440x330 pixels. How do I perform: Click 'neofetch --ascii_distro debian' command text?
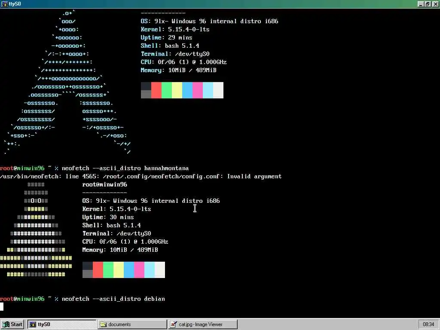113,299
